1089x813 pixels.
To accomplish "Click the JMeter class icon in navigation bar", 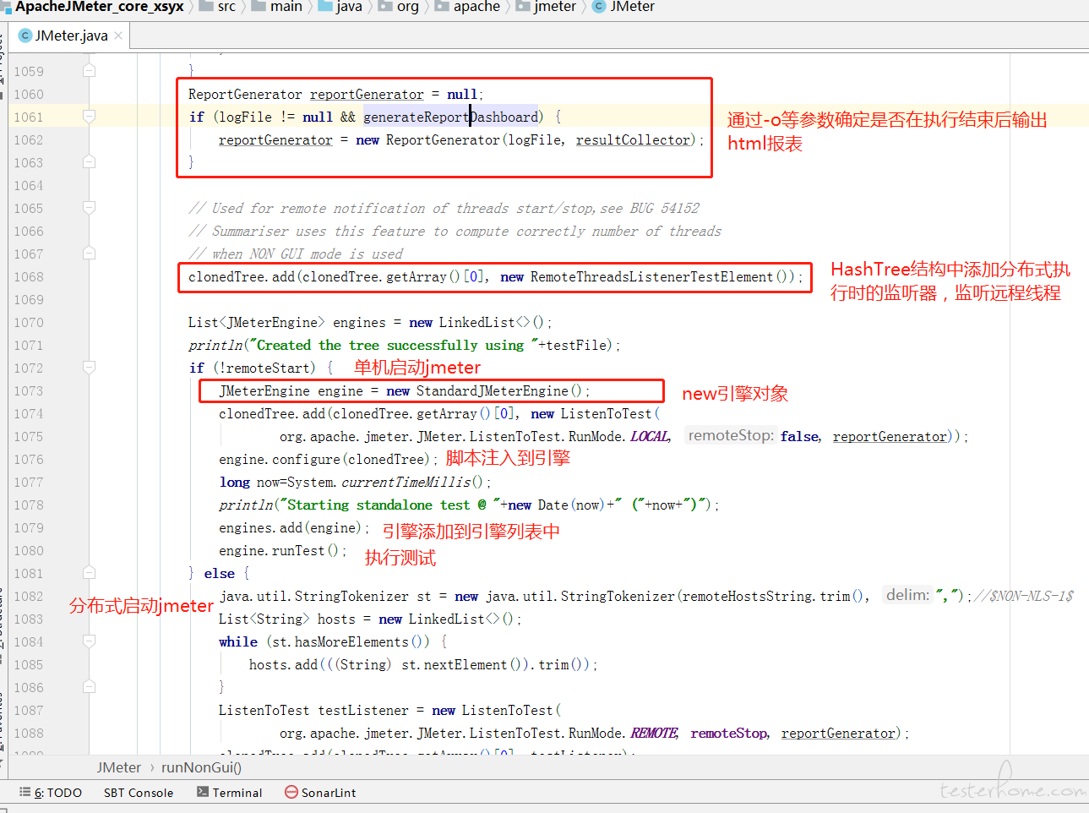I will (x=599, y=6).
